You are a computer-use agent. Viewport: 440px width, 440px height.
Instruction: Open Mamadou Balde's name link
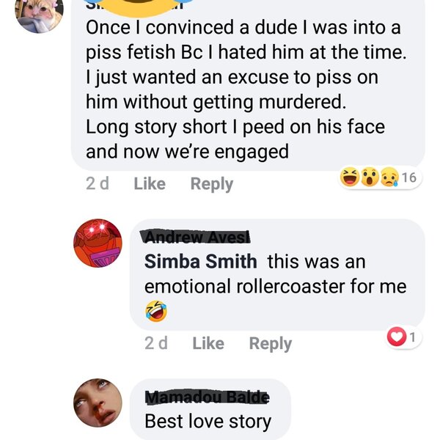pyautogui.click(x=207, y=397)
